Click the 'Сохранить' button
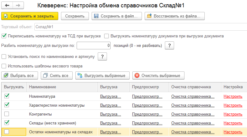 click(75, 16)
